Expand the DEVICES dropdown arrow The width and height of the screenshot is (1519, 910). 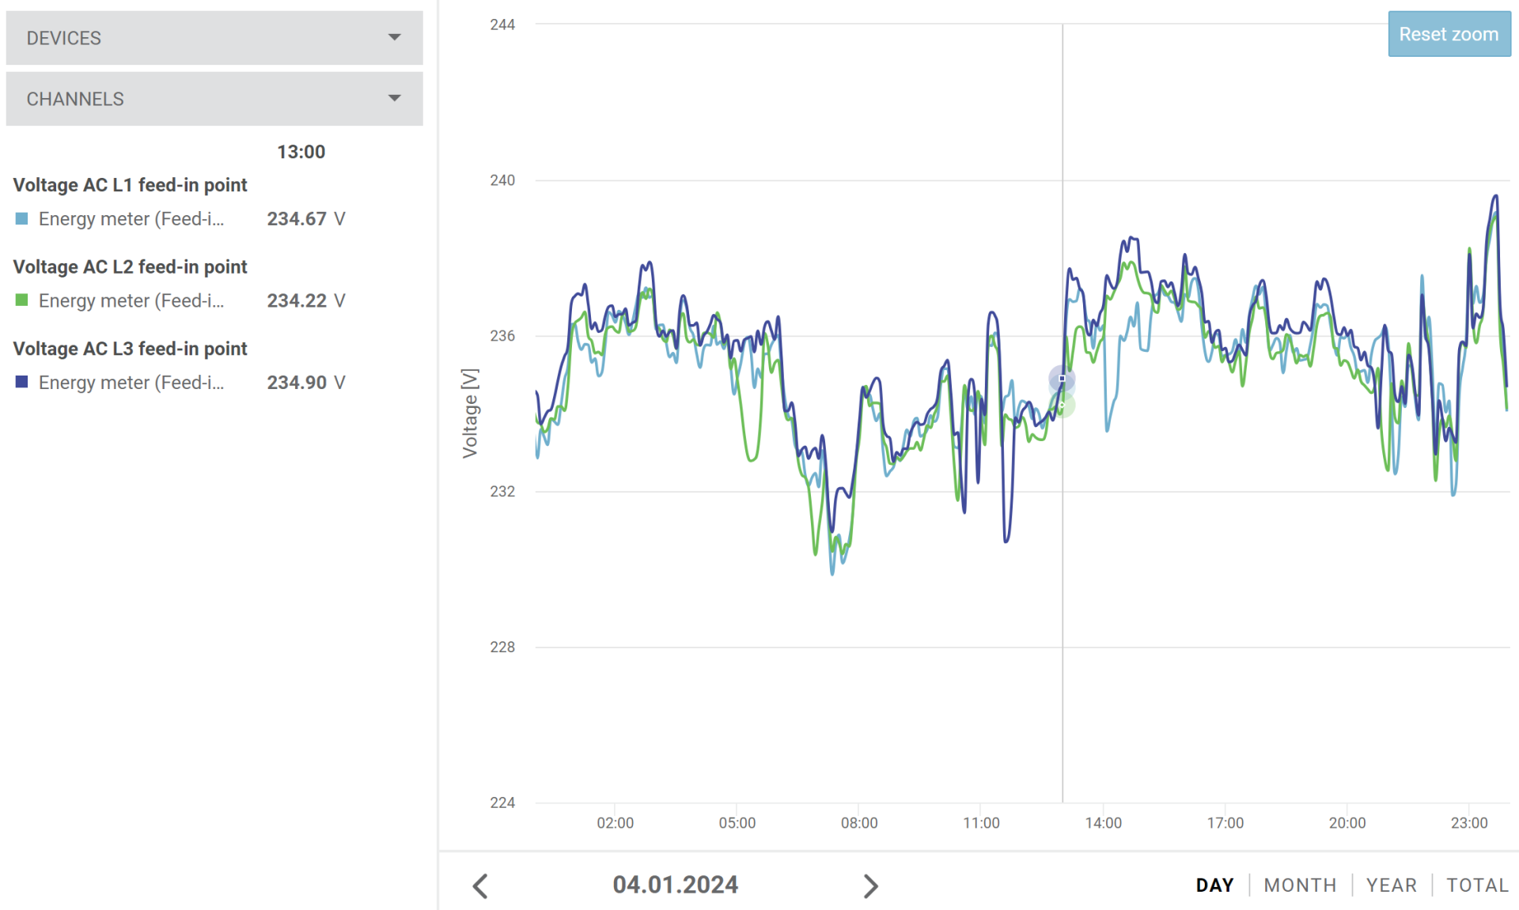coord(394,37)
